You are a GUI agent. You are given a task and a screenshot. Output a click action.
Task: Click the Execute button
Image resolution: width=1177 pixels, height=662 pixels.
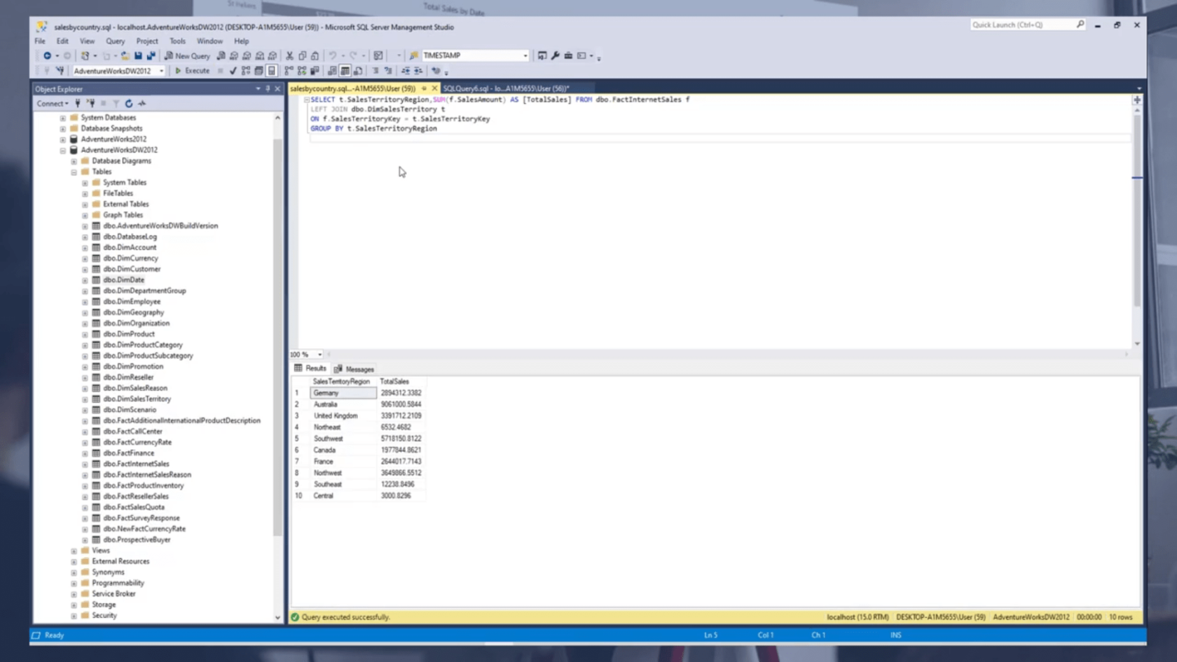pos(192,71)
